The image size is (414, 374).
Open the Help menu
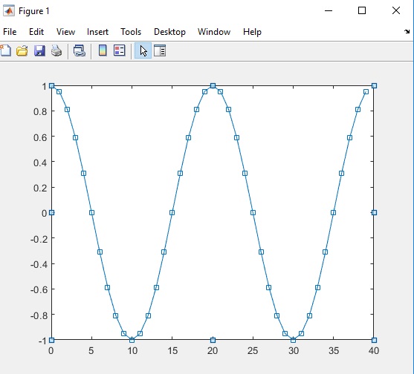tap(252, 32)
